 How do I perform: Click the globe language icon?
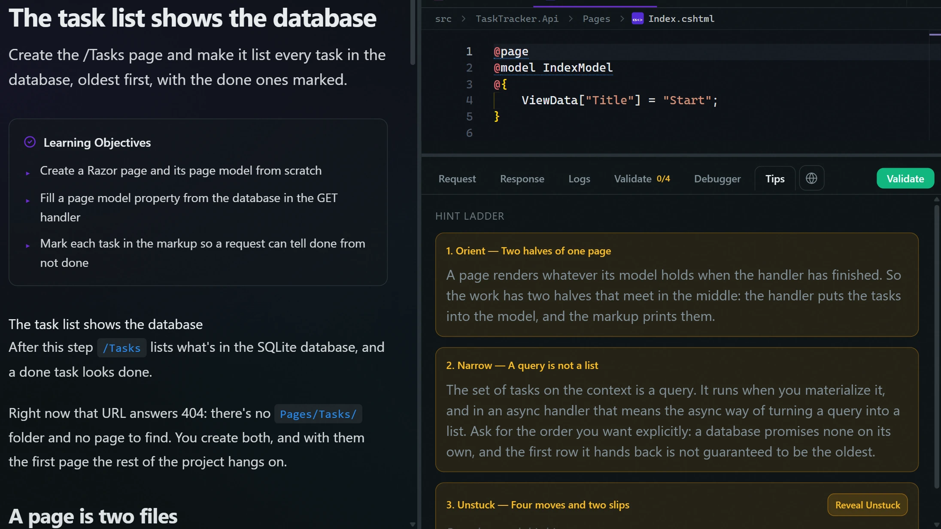[811, 178]
